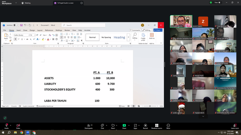Open Zoom Participants panel
Screen dimensions: 241x135
[89, 126]
